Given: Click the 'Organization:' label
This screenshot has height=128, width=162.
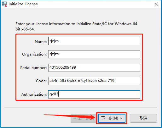Looking at the screenshot, I should click(34, 54).
